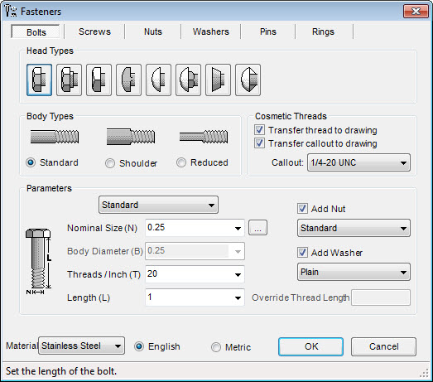The image size is (433, 382).
Task: Switch units to Metric
Action: [216, 347]
